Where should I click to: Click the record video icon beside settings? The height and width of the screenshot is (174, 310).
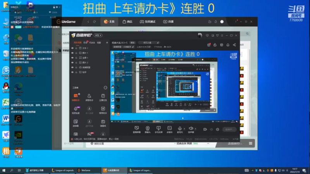(205, 130)
